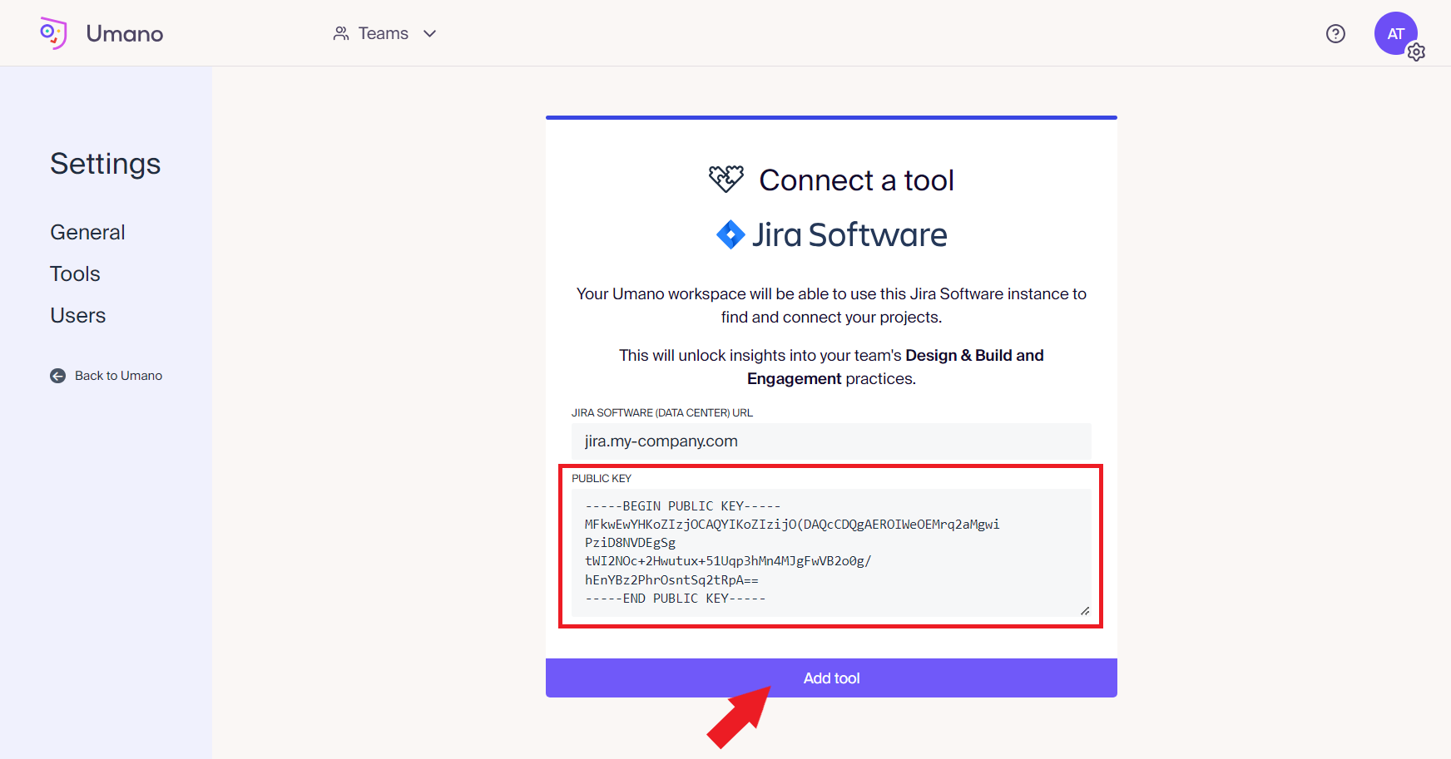This screenshot has height=759, width=1451.
Task: Open General settings section
Action: coord(87,233)
